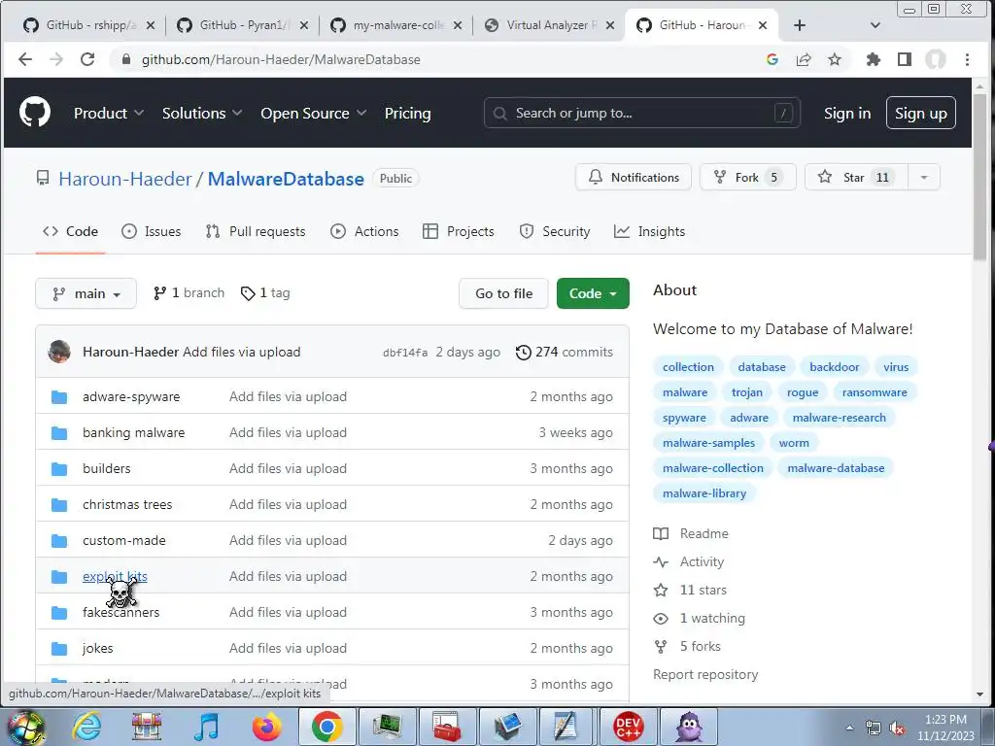Open the builders folder

pyautogui.click(x=107, y=468)
